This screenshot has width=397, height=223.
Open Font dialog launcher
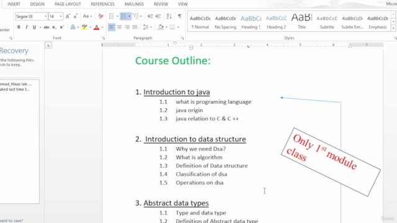coord(104,38)
